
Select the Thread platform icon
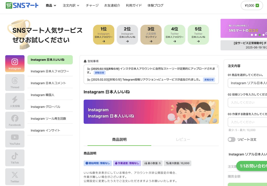pyautogui.click(x=15, y=82)
